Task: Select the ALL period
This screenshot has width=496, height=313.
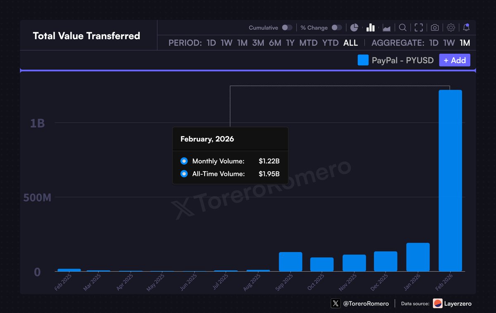Action: point(351,43)
